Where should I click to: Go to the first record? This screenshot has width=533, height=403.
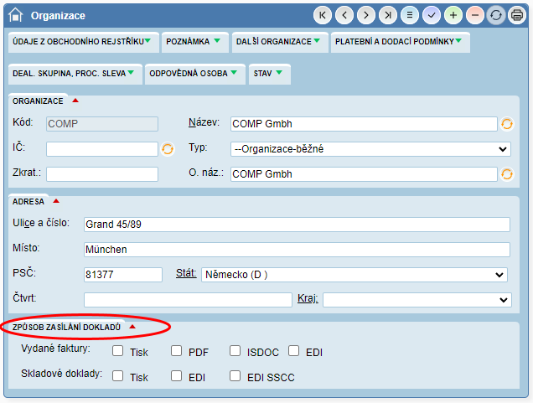click(x=323, y=15)
